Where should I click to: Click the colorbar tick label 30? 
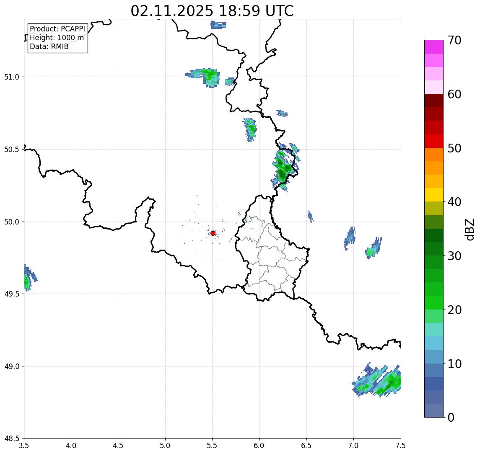(454, 256)
